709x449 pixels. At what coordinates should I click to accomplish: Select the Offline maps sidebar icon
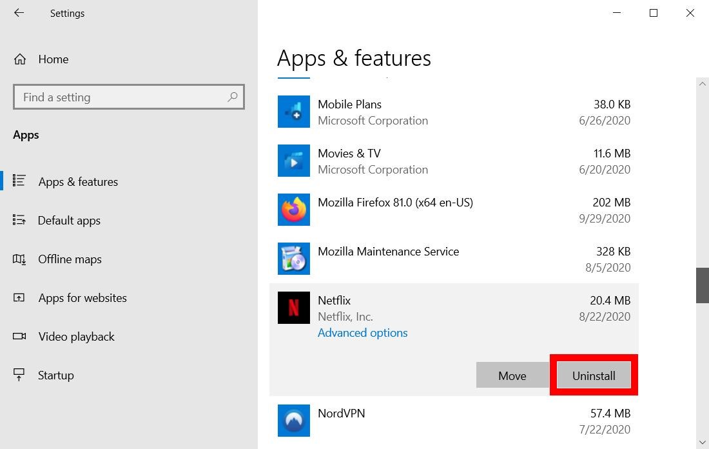coord(20,259)
